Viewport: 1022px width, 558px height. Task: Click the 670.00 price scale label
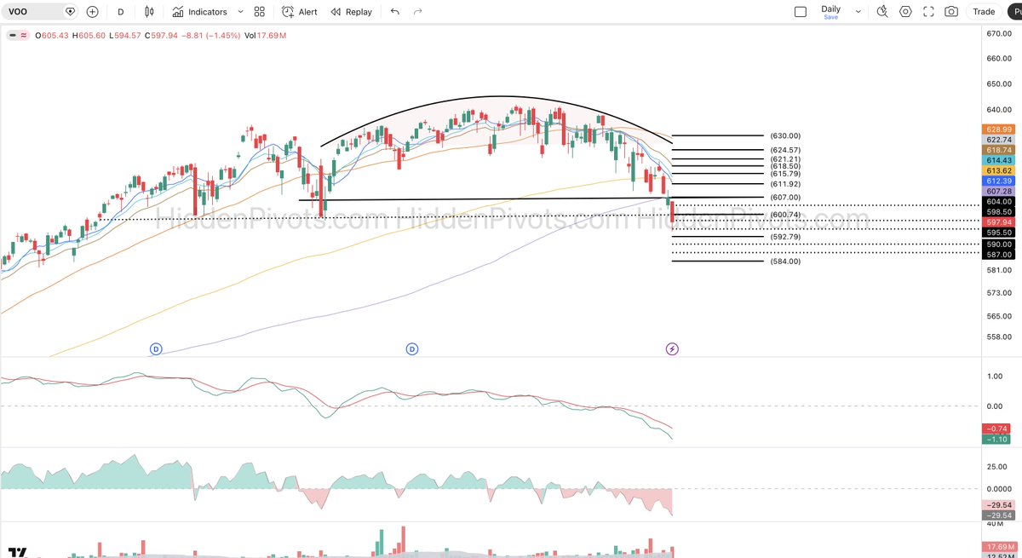click(x=999, y=33)
